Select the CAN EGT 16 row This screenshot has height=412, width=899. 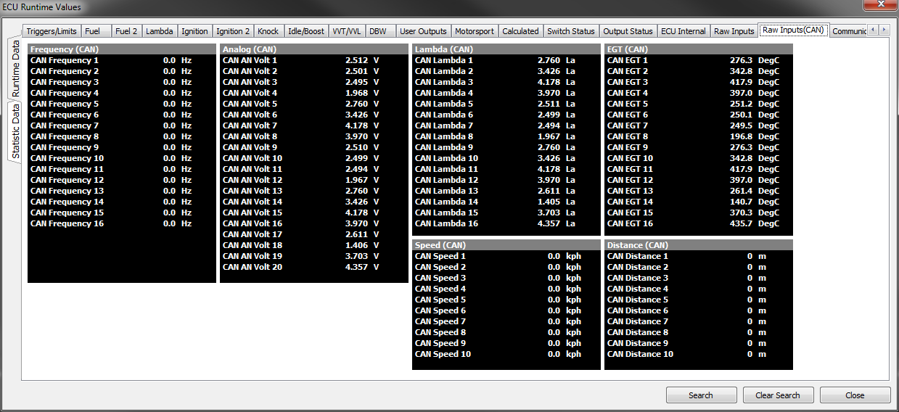[697, 223]
